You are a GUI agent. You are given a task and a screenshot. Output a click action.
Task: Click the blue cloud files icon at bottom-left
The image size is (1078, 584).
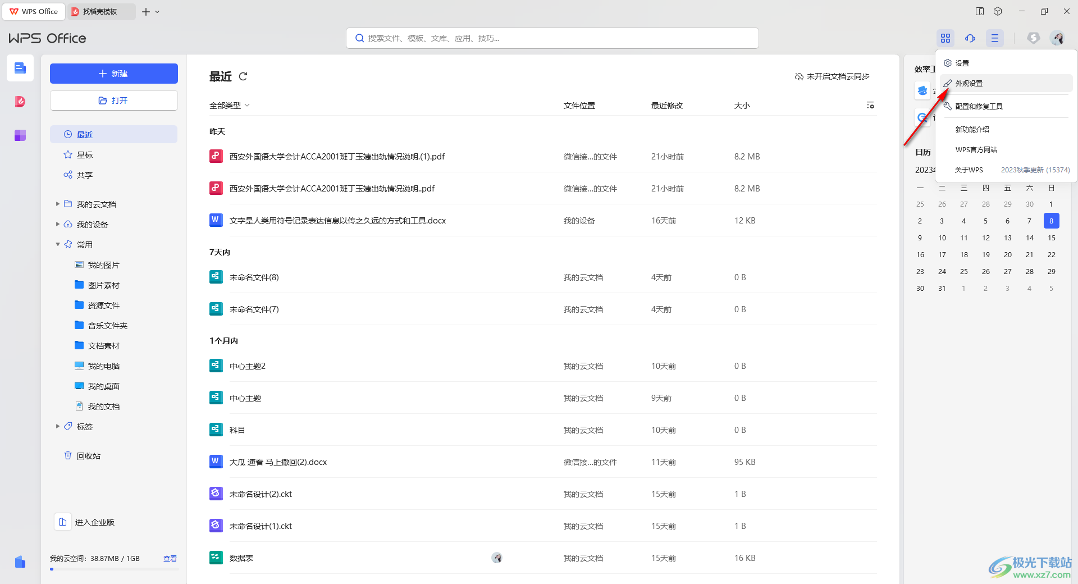(20, 562)
